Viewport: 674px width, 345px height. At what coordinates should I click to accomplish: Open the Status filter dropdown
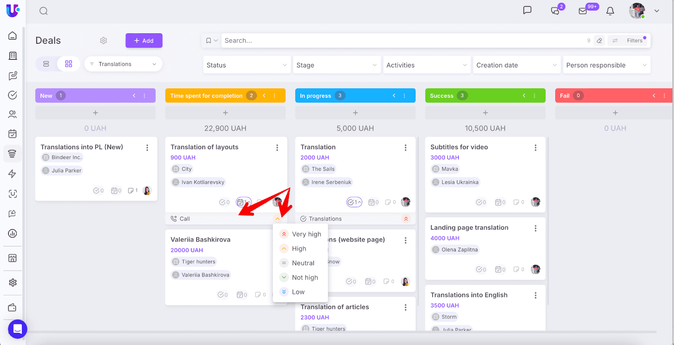247,65
